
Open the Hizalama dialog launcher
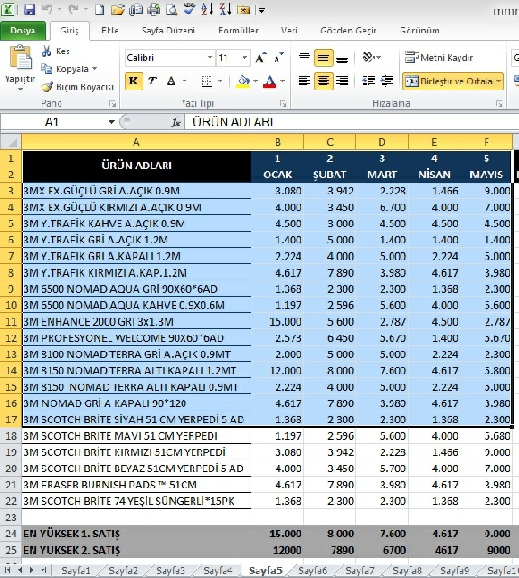click(x=499, y=104)
